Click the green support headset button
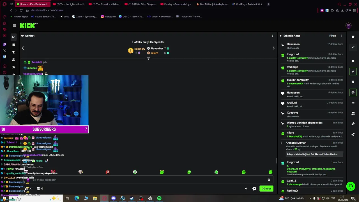 click(x=350, y=186)
